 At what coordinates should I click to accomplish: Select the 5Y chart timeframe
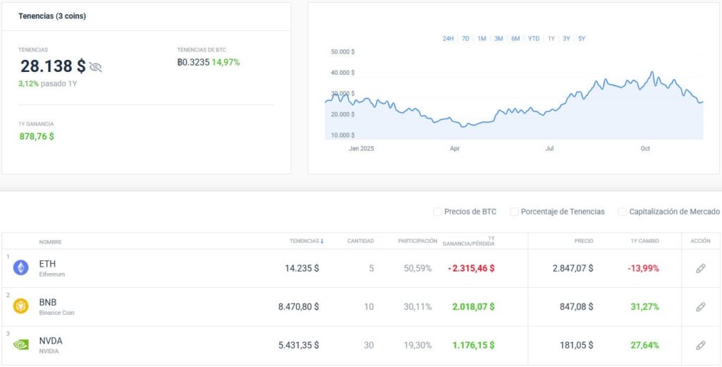click(582, 39)
